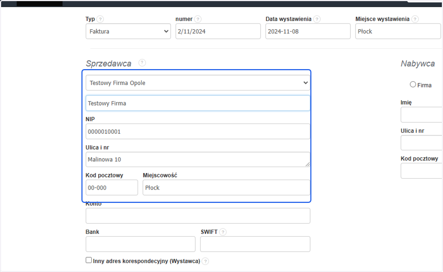Click the seller Kod pocztowy field 00-000

click(111, 187)
